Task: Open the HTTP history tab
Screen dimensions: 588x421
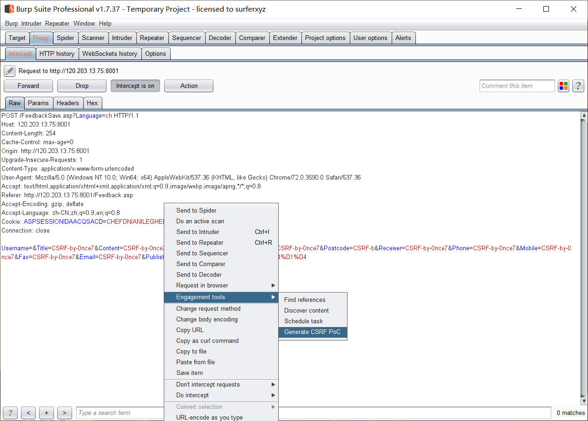Action: (x=57, y=54)
